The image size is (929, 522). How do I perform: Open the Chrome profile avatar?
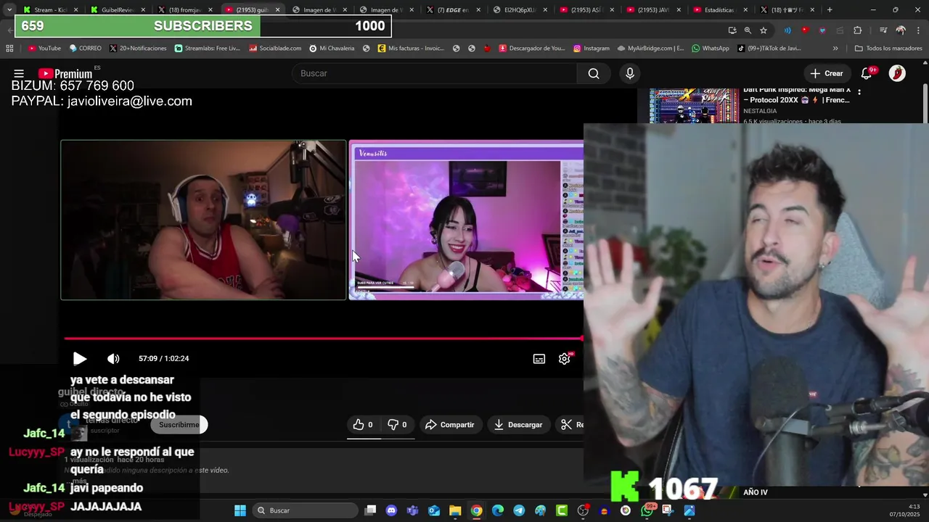pyautogui.click(x=901, y=30)
